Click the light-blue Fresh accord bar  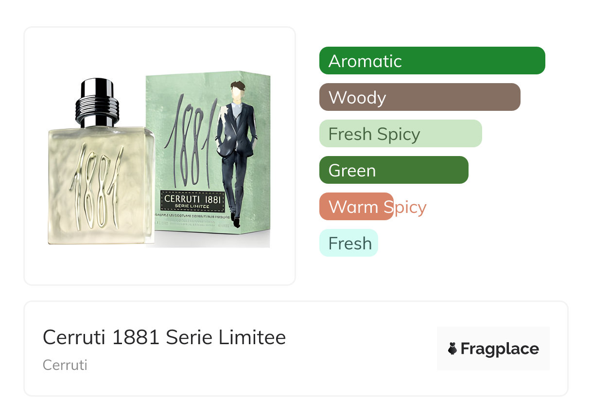point(348,243)
